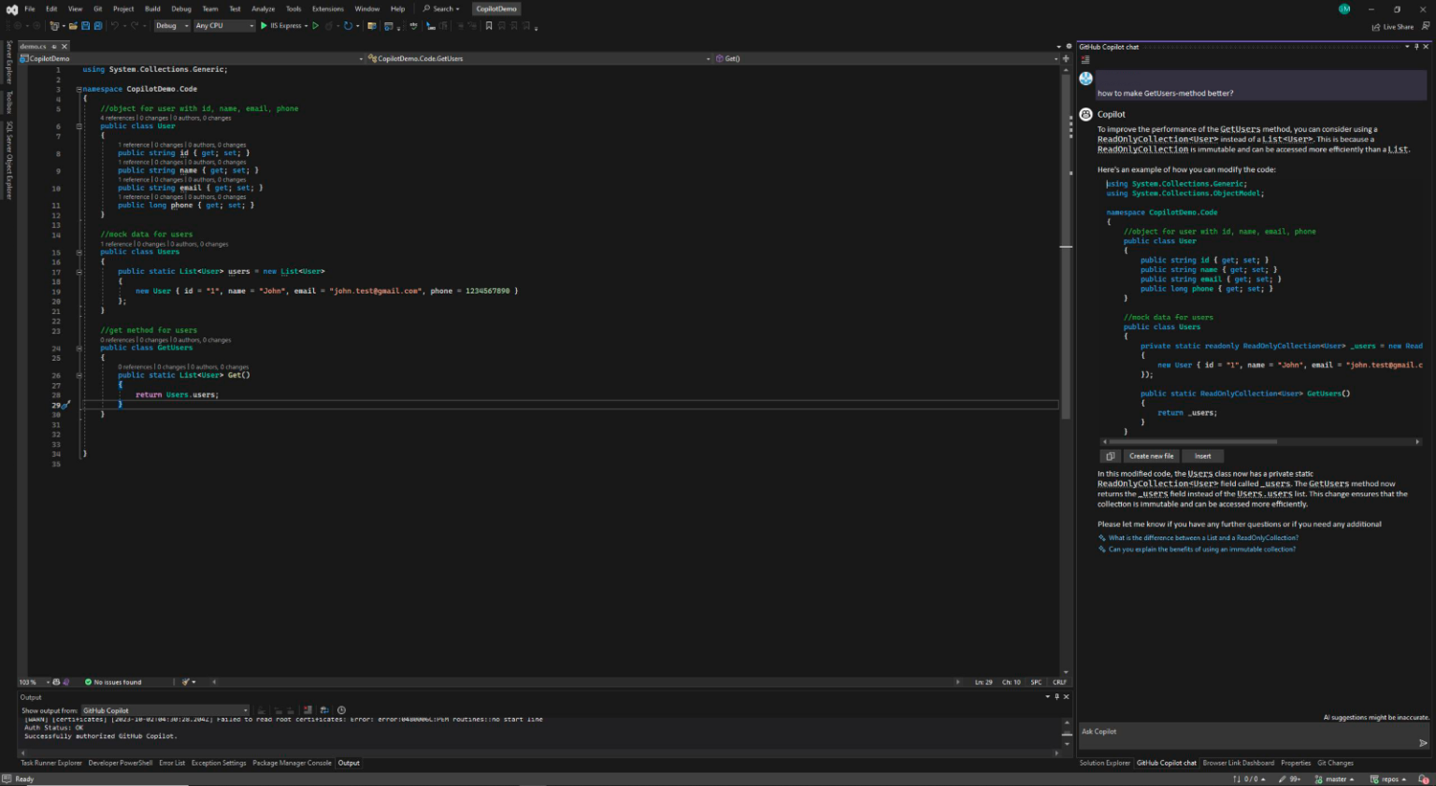Image resolution: width=1436 pixels, height=786 pixels.
Task: Click the New Project toolbar icon
Action: coord(54,26)
